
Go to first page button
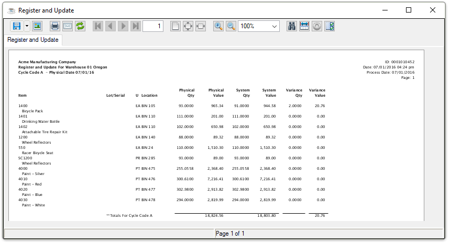[98, 26]
